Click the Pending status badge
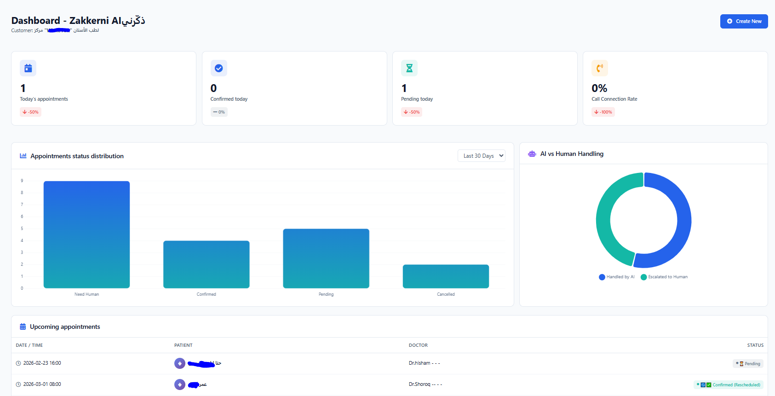The width and height of the screenshot is (775, 396). pyautogui.click(x=748, y=363)
